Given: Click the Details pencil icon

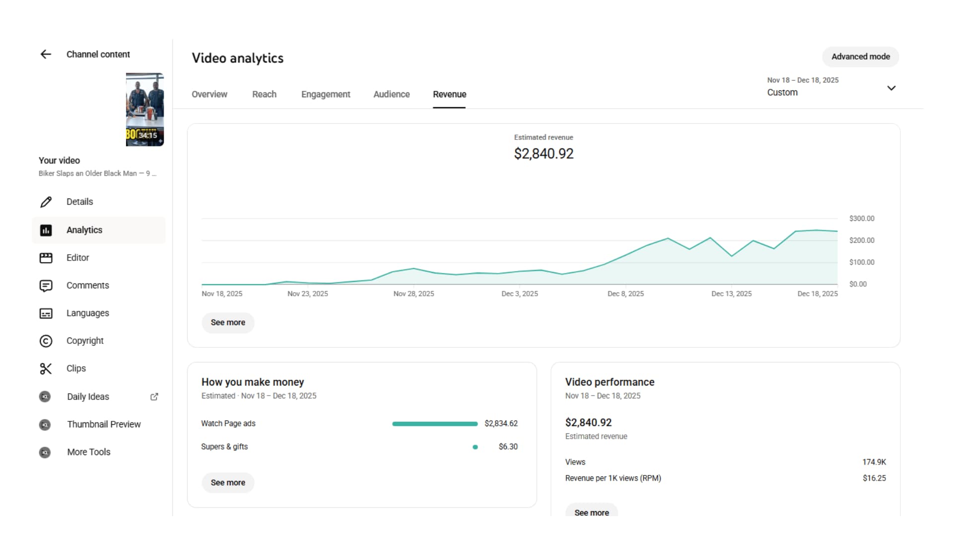Looking at the screenshot, I should 46,202.
